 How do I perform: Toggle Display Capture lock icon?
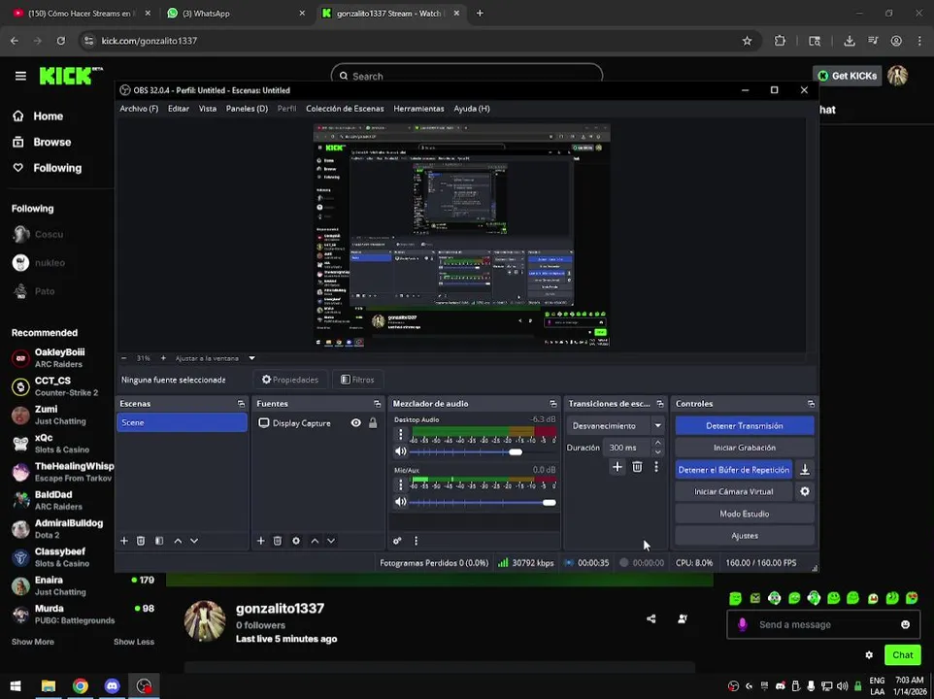click(373, 422)
